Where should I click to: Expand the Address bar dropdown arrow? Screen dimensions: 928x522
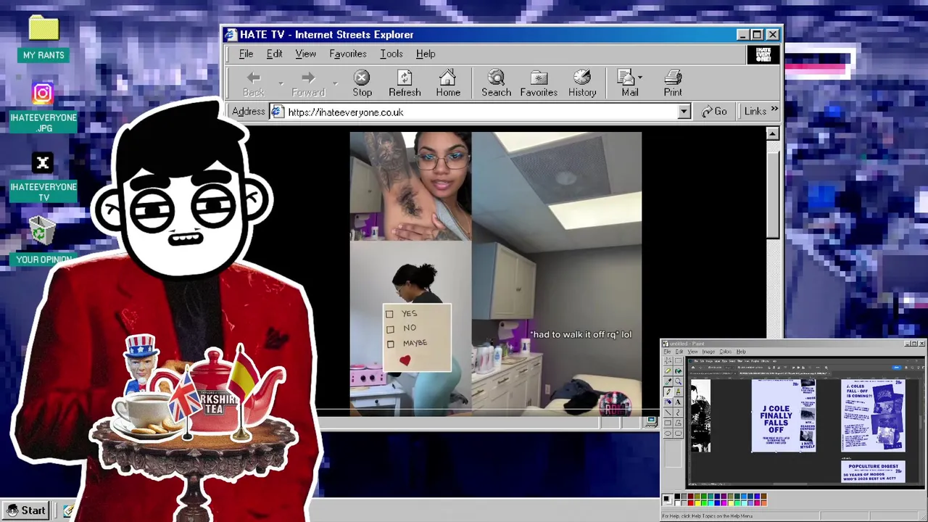coord(684,112)
